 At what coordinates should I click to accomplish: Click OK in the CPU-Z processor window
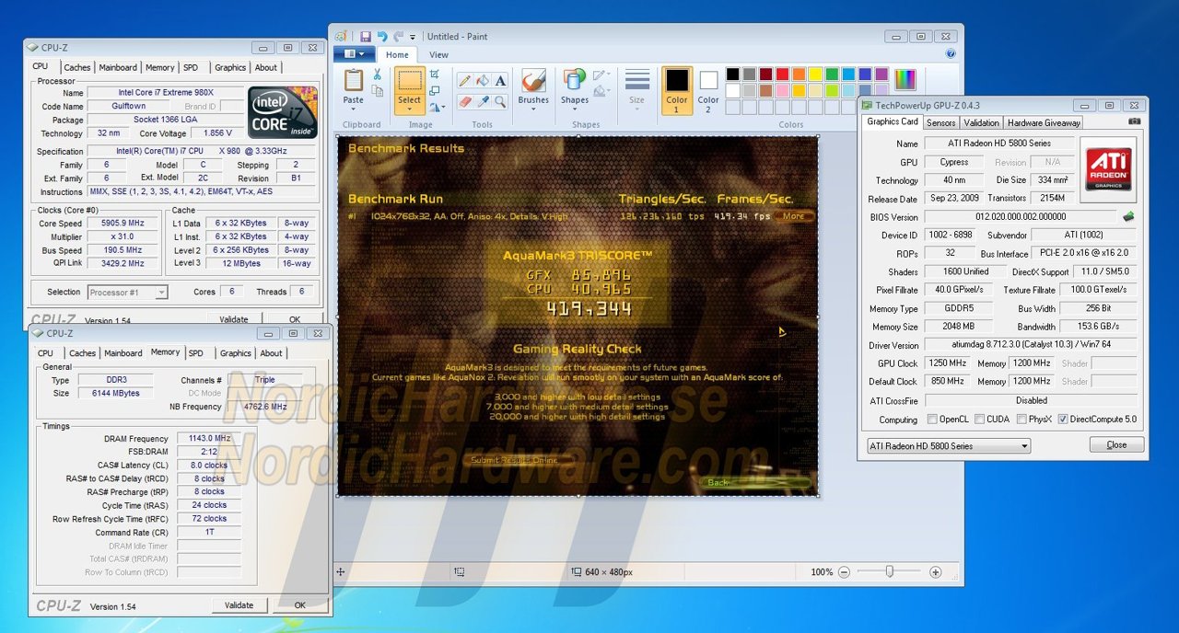click(295, 319)
